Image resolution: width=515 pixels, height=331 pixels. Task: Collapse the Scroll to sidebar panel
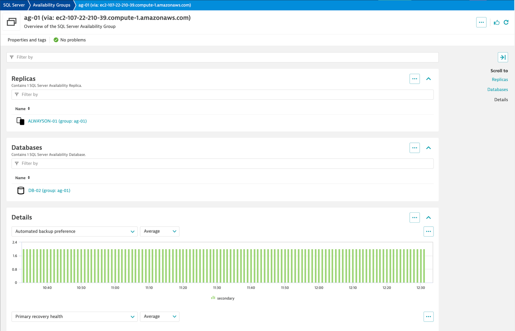[x=503, y=57]
